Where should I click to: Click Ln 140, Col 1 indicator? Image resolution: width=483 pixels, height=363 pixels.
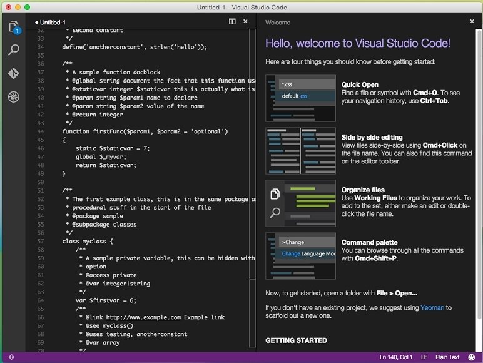[x=395, y=357]
